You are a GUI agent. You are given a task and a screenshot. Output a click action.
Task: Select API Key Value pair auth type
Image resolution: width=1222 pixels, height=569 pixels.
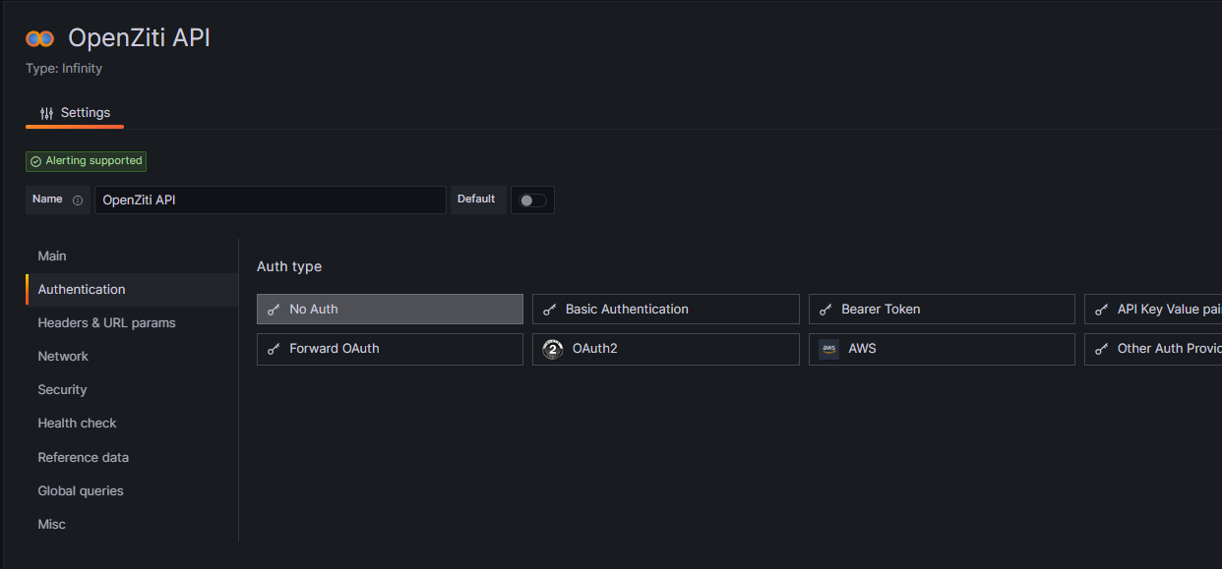tap(1161, 309)
